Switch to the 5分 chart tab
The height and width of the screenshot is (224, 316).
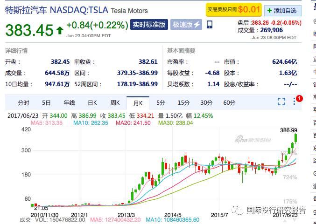(161, 103)
